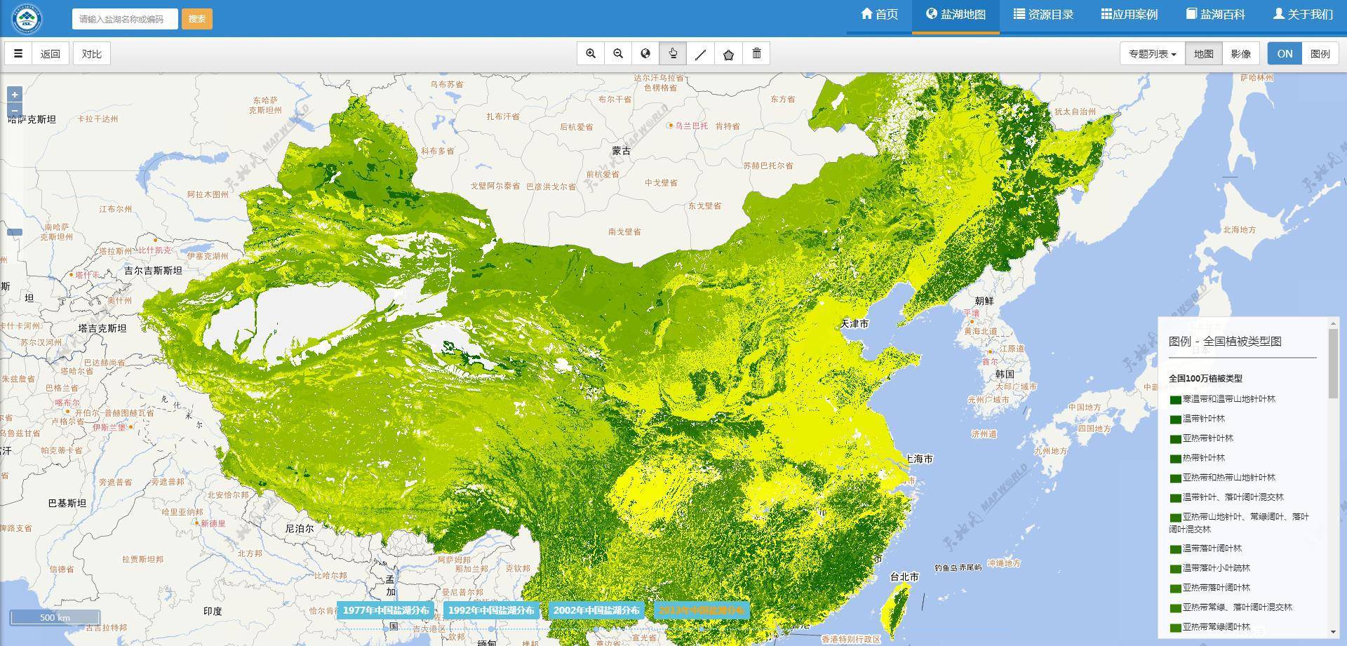
Task: Click the salt lake search input field
Action: click(125, 19)
